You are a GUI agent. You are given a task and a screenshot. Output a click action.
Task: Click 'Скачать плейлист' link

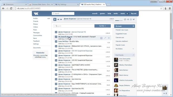pos(122,41)
